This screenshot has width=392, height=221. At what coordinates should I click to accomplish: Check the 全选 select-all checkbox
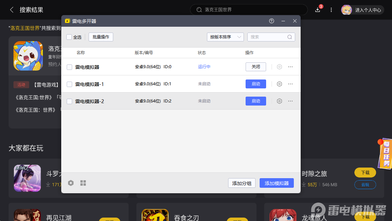(x=69, y=37)
